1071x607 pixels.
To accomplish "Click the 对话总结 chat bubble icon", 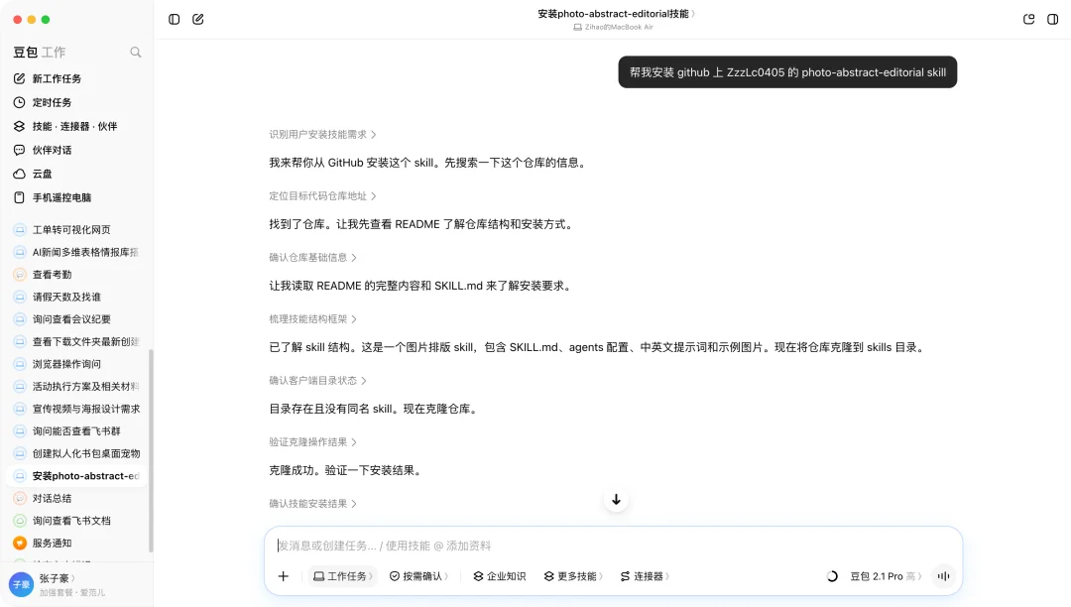I will point(20,499).
